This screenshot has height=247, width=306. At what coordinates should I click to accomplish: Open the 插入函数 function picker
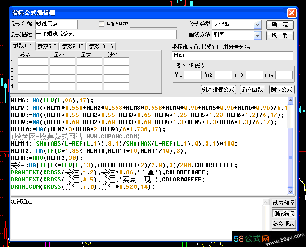tap(252, 89)
